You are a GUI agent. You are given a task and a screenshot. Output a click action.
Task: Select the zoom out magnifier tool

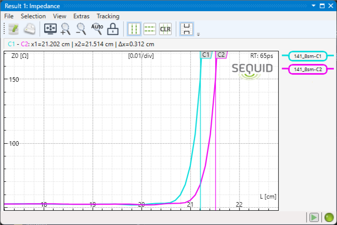(81, 29)
